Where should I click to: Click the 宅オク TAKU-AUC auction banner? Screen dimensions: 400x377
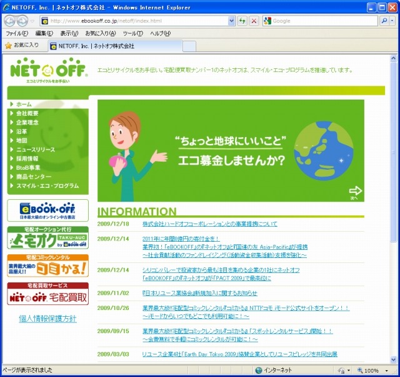coord(48,238)
